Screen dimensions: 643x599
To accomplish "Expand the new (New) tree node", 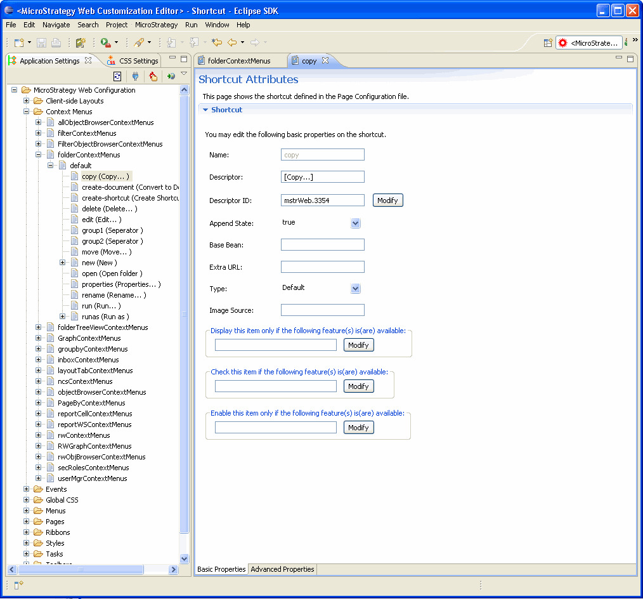I will click(62, 263).
